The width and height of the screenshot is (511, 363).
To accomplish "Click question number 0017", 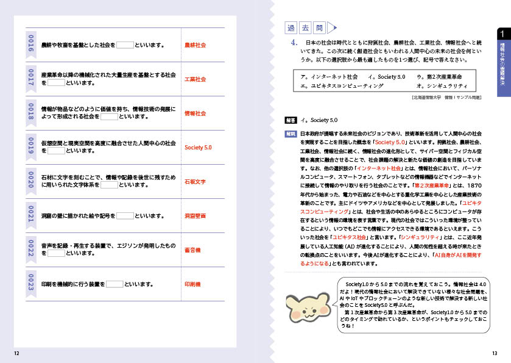I will [x=31, y=77].
